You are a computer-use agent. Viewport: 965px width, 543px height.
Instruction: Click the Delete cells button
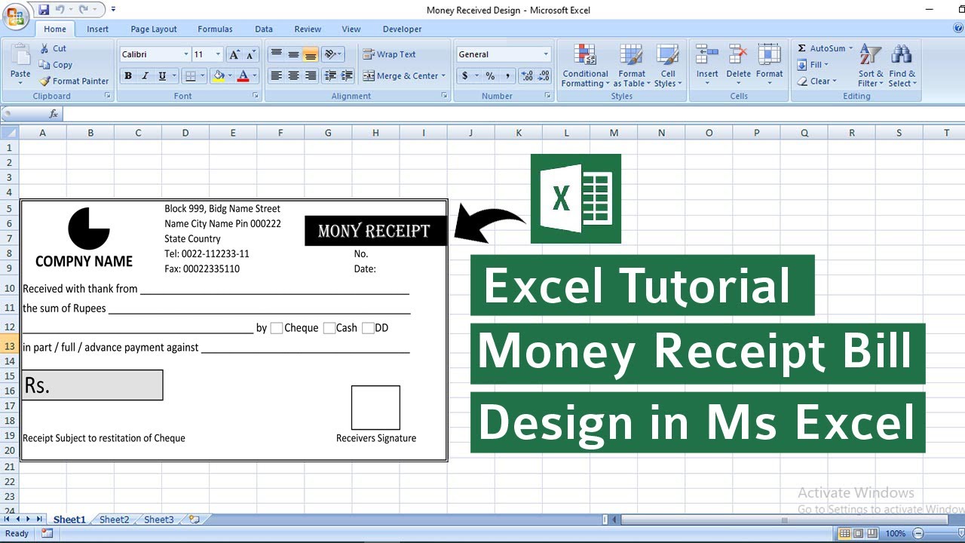tap(738, 65)
